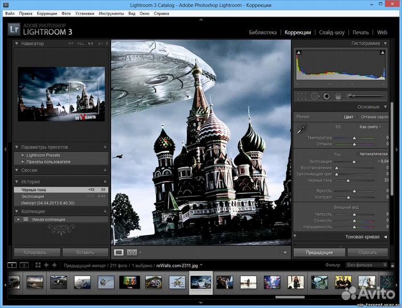Switch to Before/After YY view
This screenshot has height=308, width=402.
(132, 253)
